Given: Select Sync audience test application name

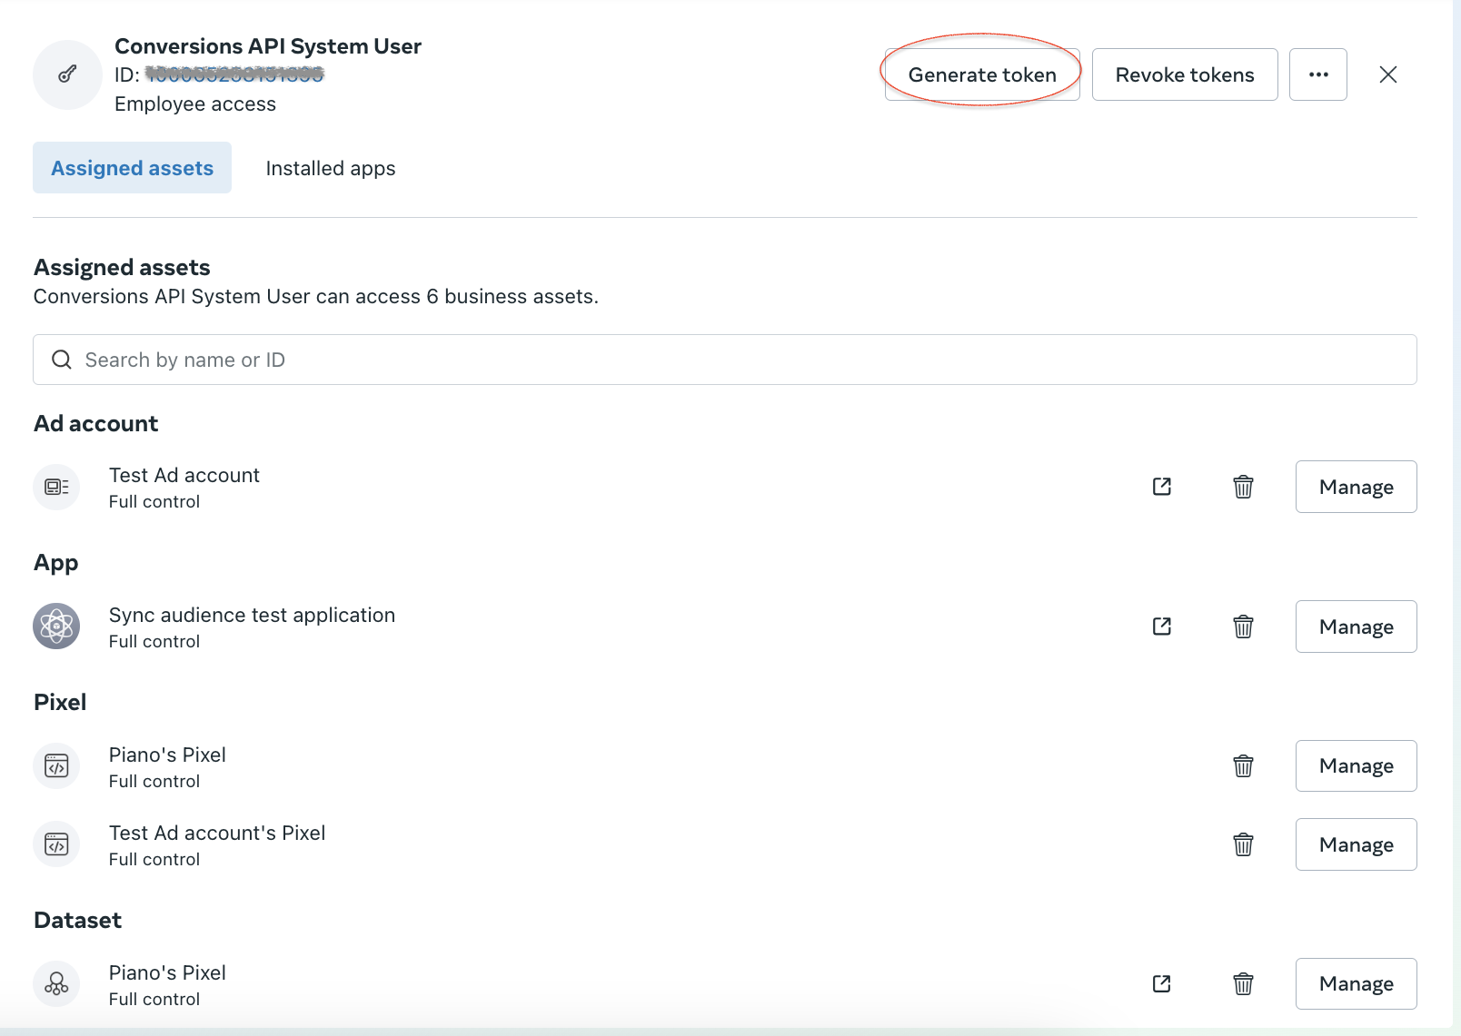Looking at the screenshot, I should coord(252,616).
